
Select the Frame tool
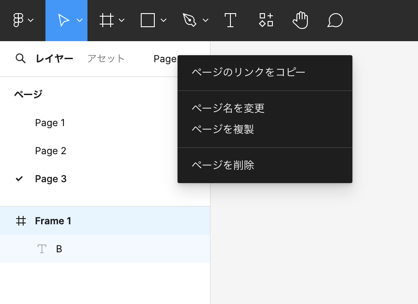106,20
